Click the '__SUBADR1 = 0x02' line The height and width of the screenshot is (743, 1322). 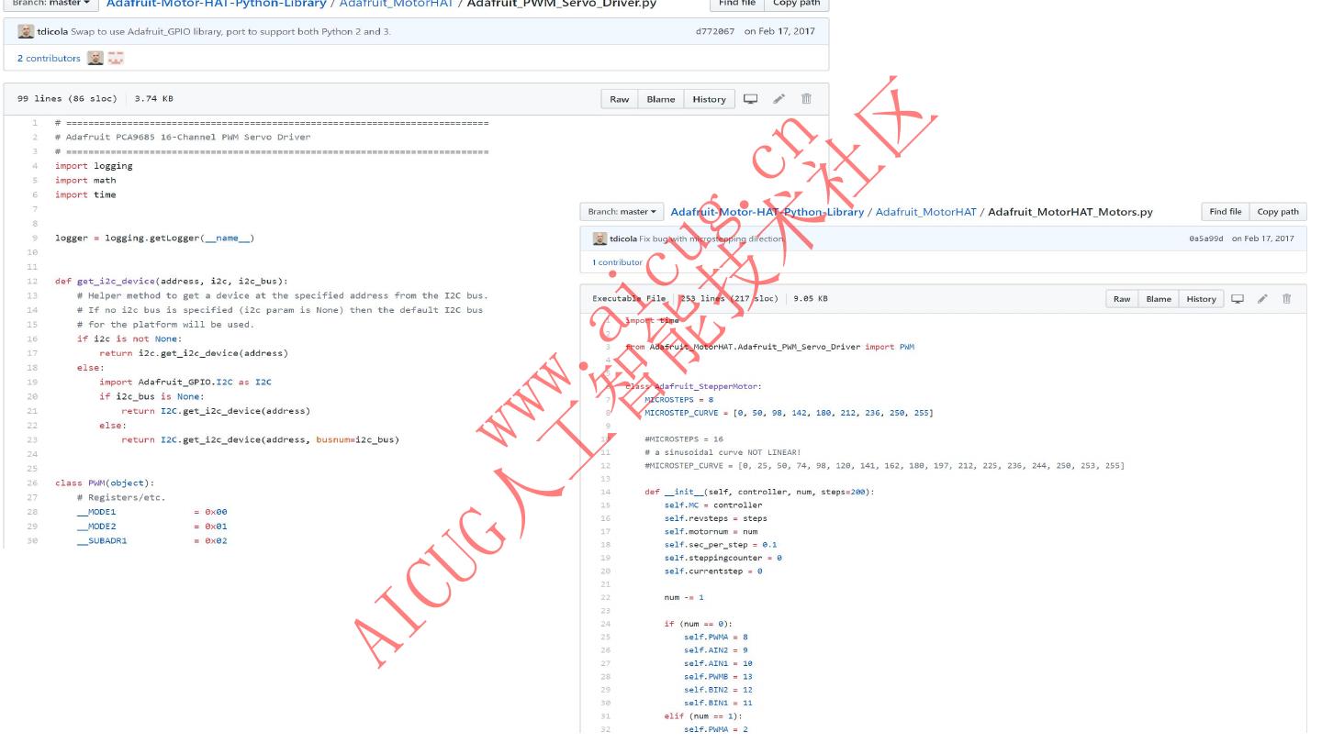point(152,540)
